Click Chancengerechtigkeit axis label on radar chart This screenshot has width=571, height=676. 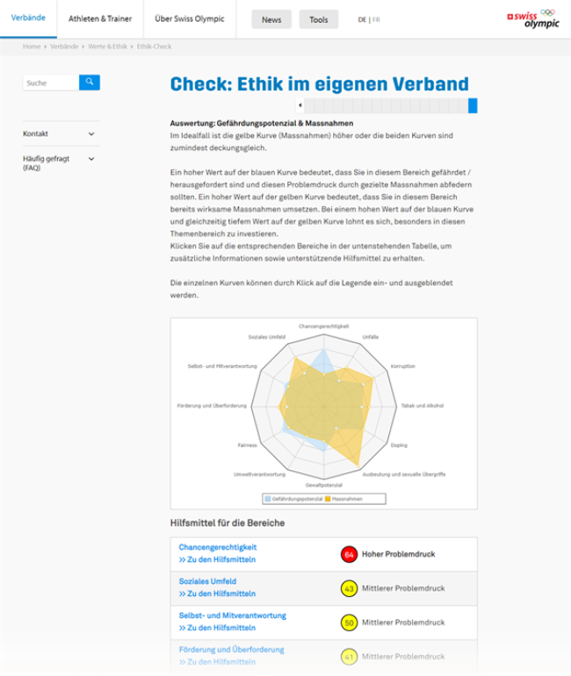pyautogui.click(x=324, y=327)
